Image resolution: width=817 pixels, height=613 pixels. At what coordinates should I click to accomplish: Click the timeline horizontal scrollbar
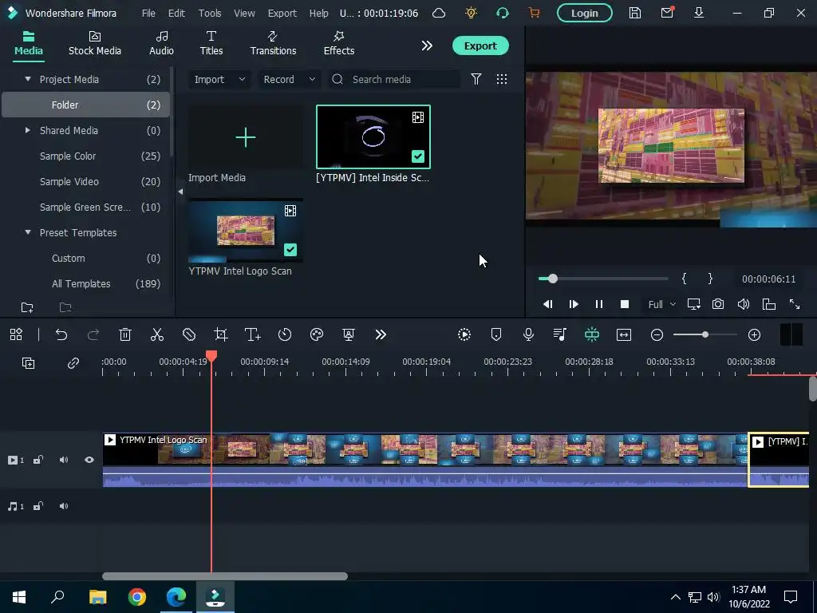click(x=224, y=576)
